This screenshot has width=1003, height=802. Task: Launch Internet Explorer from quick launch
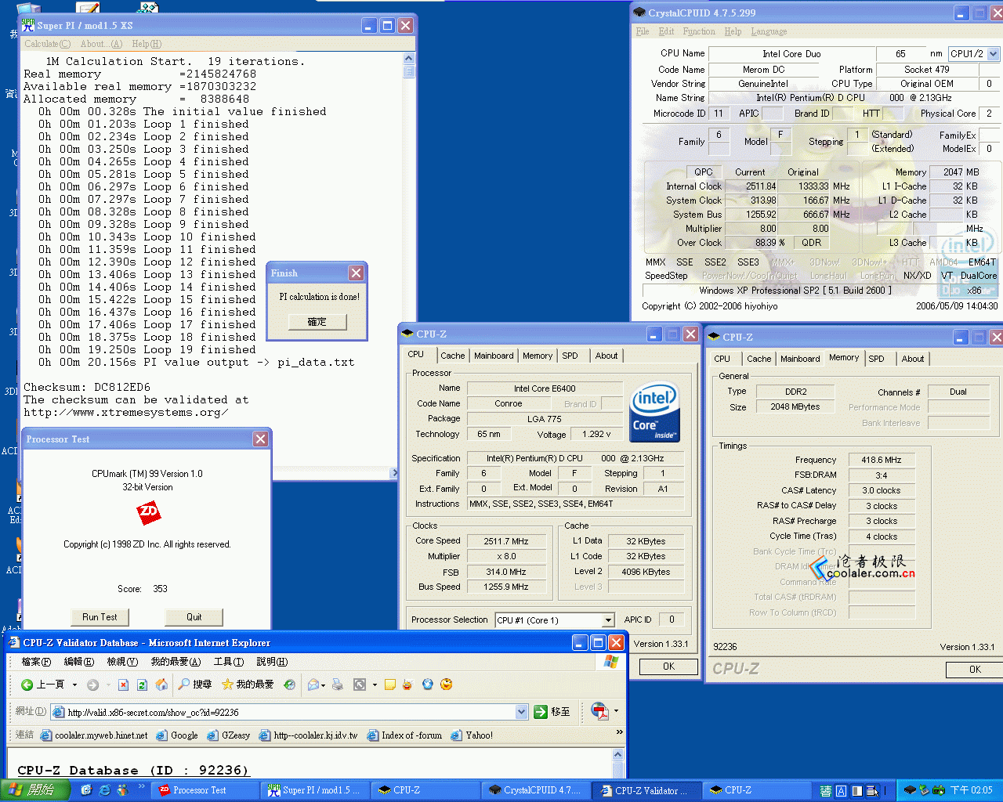[105, 790]
